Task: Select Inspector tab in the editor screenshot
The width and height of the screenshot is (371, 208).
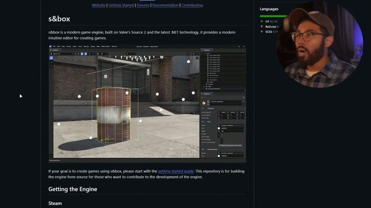Action: click(207, 94)
